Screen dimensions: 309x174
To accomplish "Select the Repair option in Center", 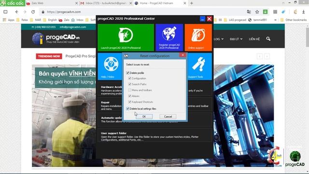I will coord(155,105).
